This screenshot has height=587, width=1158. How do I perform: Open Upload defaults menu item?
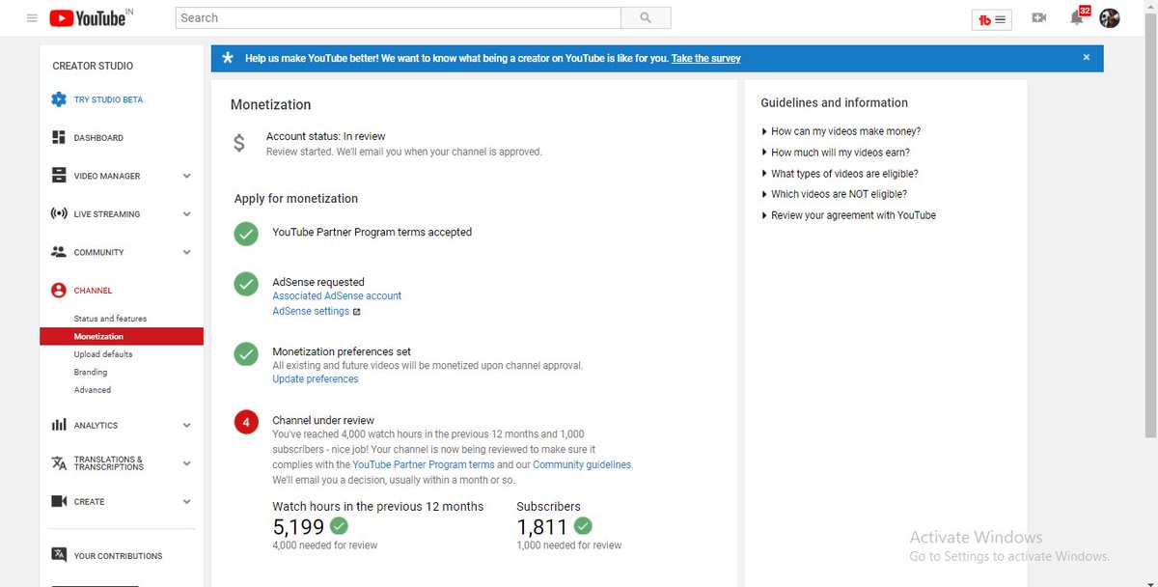coord(103,354)
